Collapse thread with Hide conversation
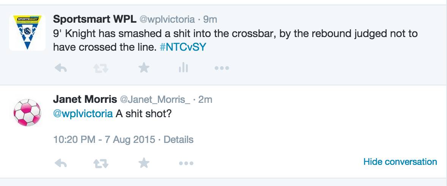447x186 pixels. pyautogui.click(x=400, y=162)
